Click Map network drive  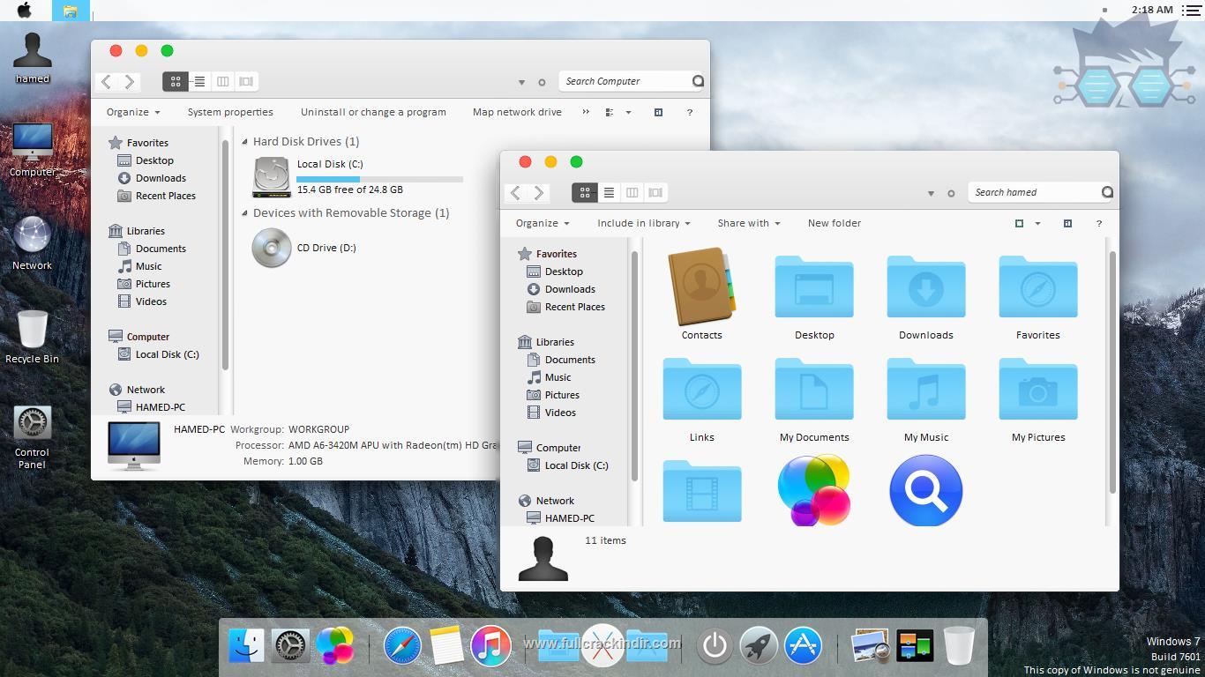(517, 112)
